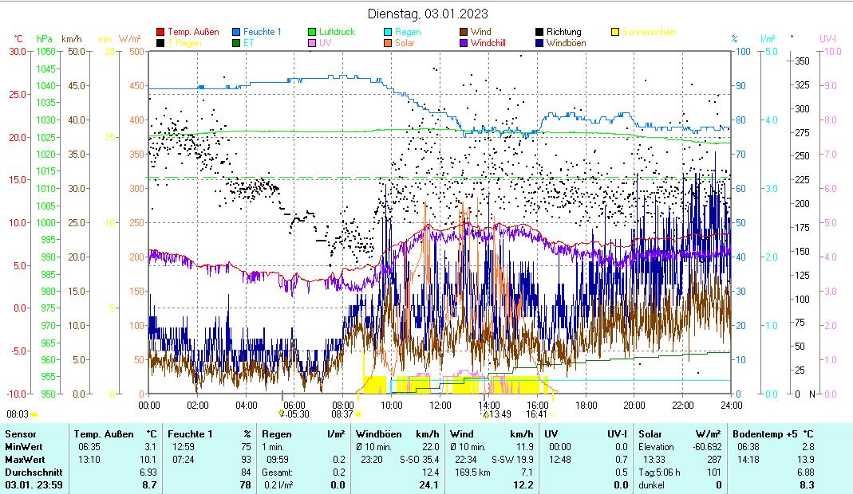Viewport: 853px width, 494px height.
Task: Click the 05:30 marker below time axis
Action: 296,414
